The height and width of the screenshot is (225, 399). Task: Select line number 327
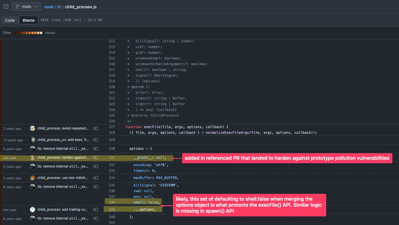pyautogui.click(x=112, y=127)
